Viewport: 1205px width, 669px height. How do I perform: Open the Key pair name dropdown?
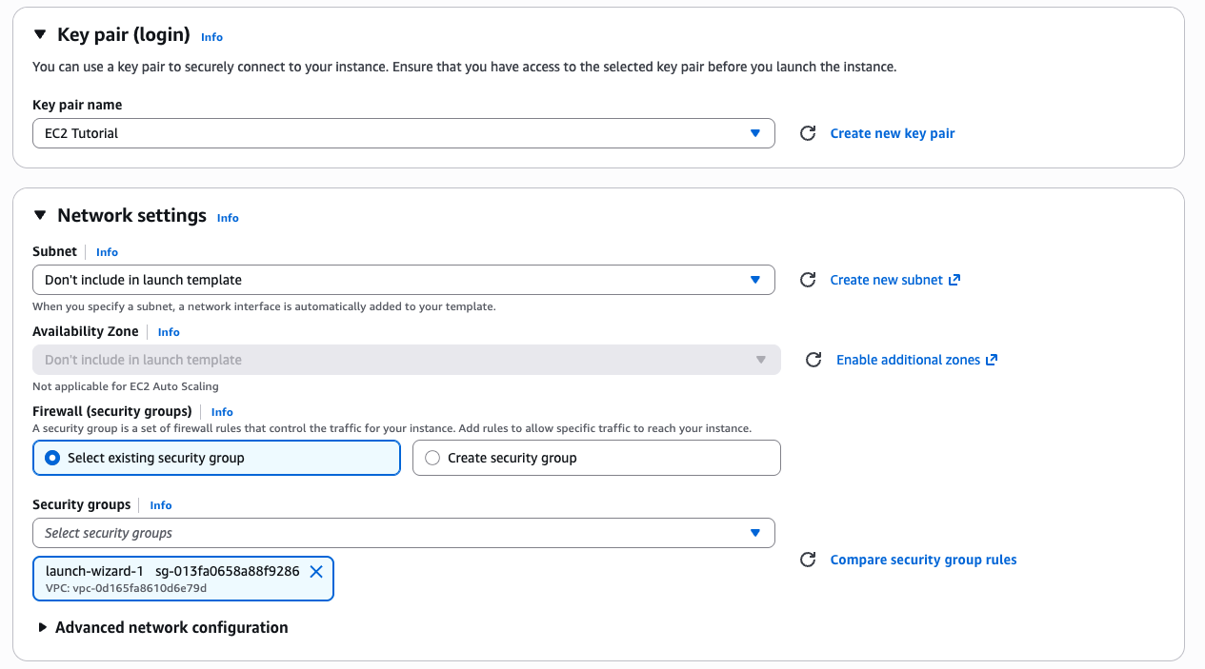pyautogui.click(x=403, y=133)
